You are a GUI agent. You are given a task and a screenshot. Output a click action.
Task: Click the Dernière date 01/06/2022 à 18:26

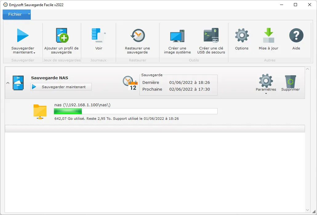coord(190,83)
